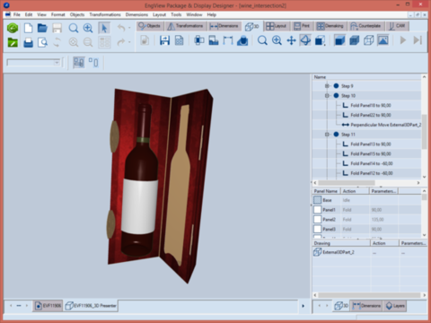This screenshot has height=323, width=431.
Task: Toggle the Panel1 checkbox
Action: 317,210
